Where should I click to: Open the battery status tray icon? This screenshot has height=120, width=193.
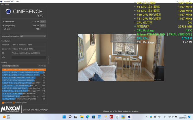click(176, 117)
